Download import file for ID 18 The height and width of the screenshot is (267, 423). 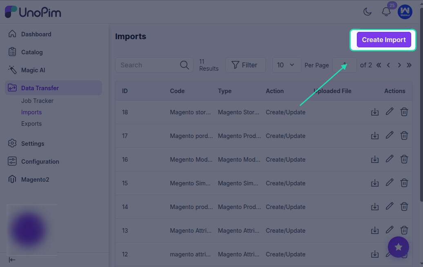[375, 112]
